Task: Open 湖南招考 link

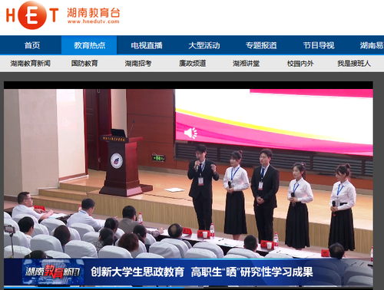Action: click(x=138, y=64)
